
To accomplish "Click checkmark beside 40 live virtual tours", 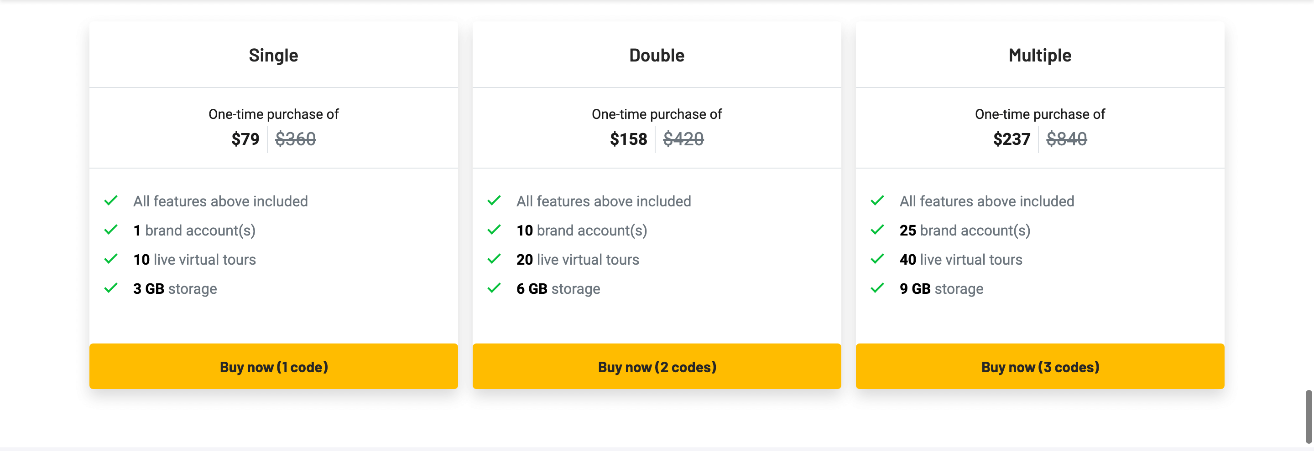I will (x=877, y=259).
